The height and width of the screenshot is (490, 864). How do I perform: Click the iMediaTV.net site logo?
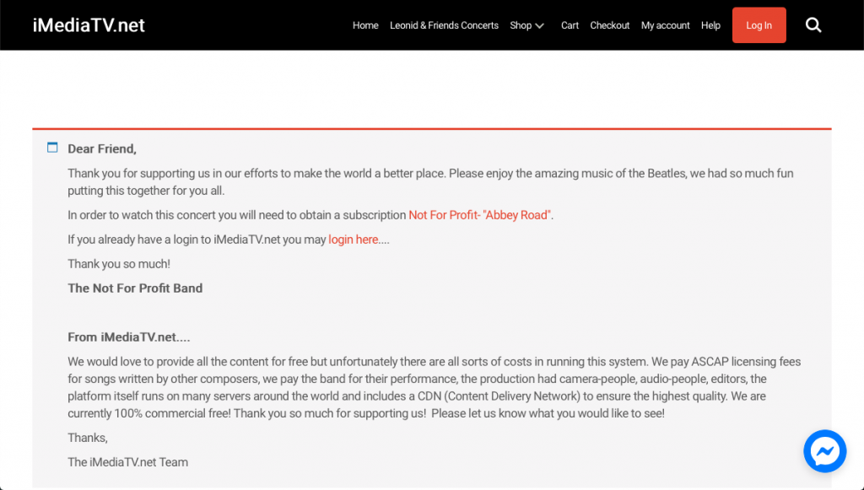(x=89, y=25)
